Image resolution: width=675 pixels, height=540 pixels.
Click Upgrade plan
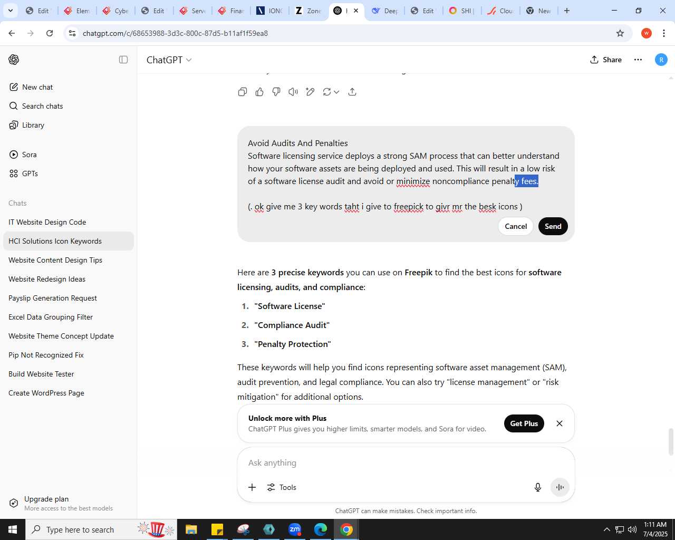69,503
